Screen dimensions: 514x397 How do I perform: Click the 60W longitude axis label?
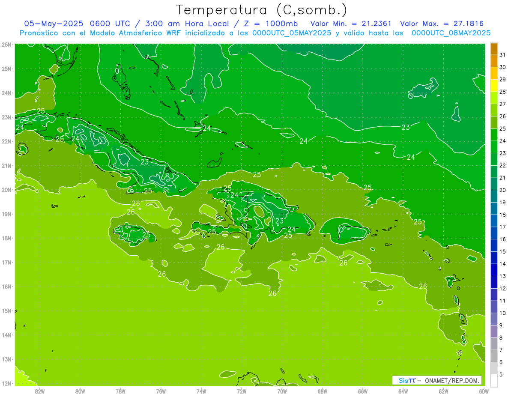click(x=484, y=391)
